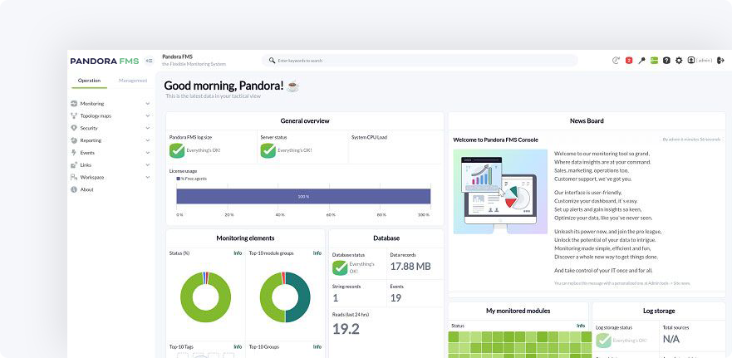Open the help question mark icon

point(666,60)
